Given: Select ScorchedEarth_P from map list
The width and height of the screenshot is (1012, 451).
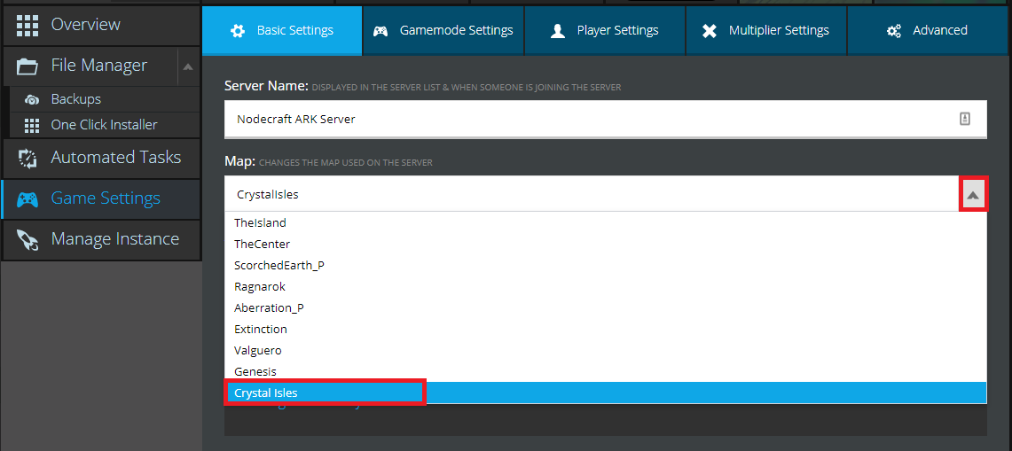Looking at the screenshot, I should pos(606,265).
